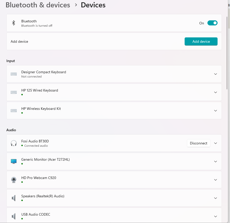230x223 pixels.
Task: Click 'HP 125 Wired Keyboard' name
Action: [x=40, y=90]
